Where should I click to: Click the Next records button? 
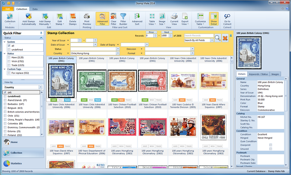(167, 32)
